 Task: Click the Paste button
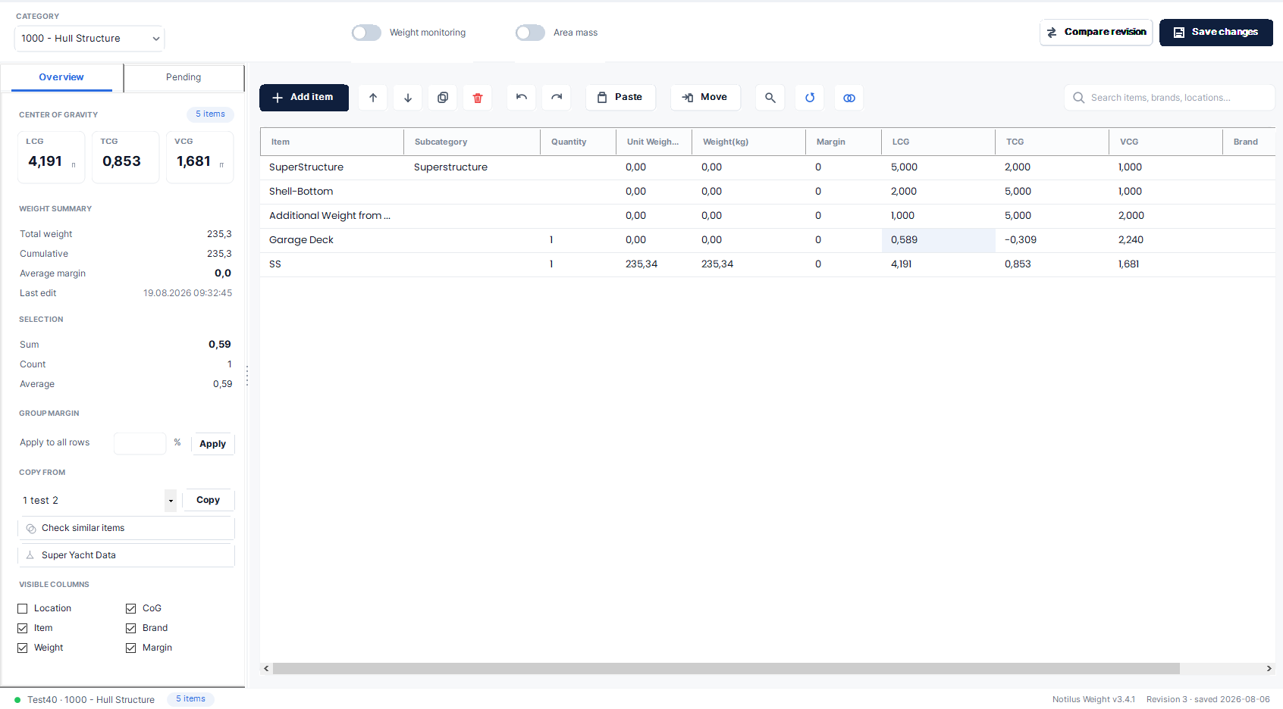(620, 98)
